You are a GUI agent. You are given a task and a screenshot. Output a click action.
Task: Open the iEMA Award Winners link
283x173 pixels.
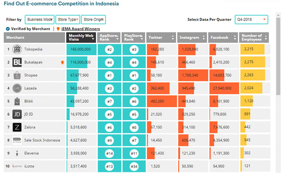(81, 29)
